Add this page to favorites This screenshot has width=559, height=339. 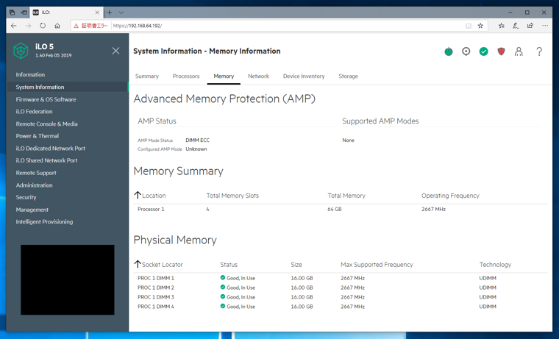pyautogui.click(x=481, y=26)
